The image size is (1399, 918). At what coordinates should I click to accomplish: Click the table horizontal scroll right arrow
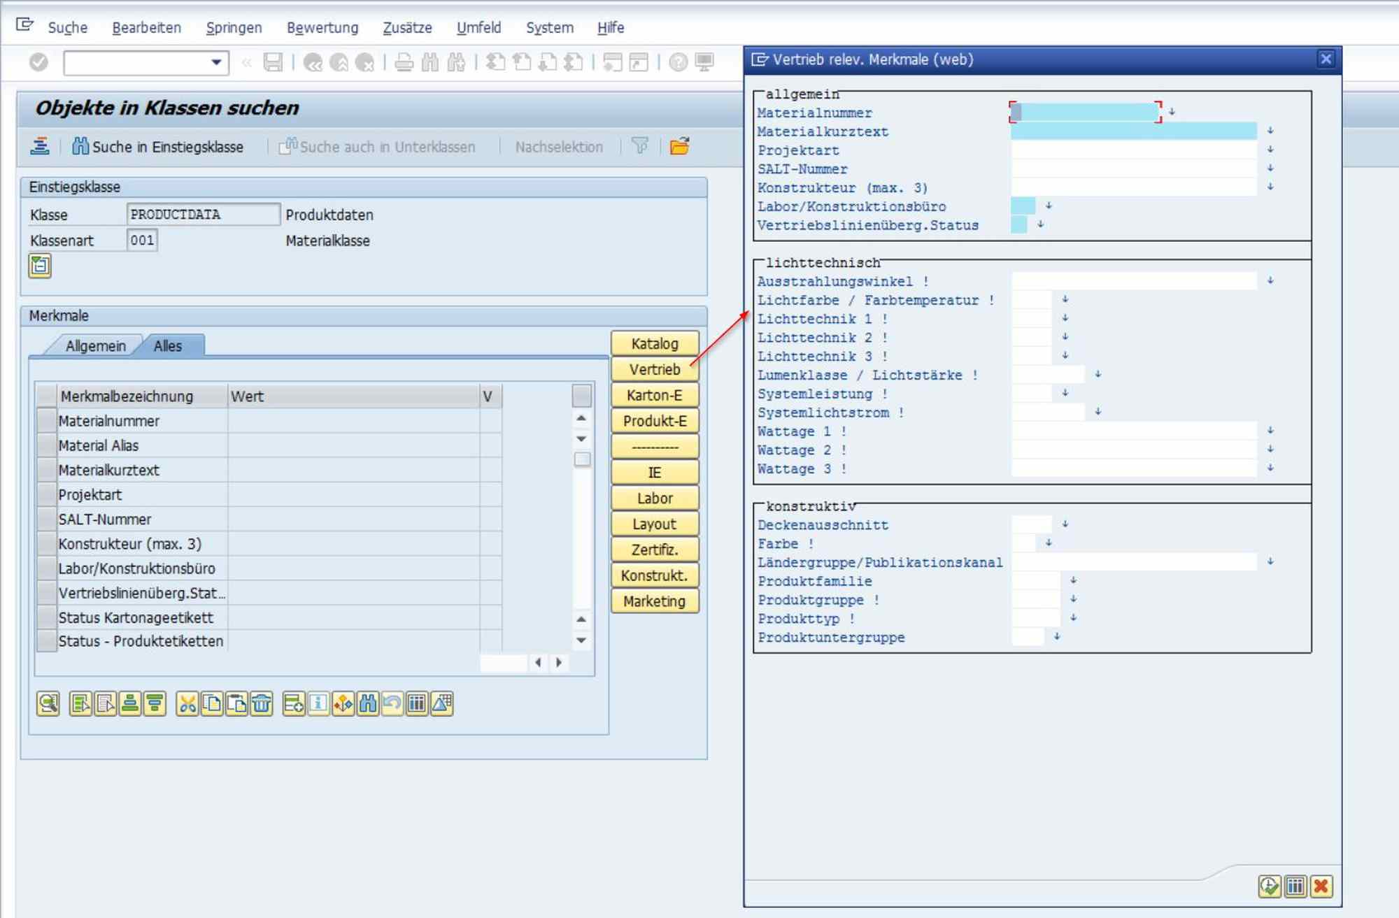click(558, 662)
